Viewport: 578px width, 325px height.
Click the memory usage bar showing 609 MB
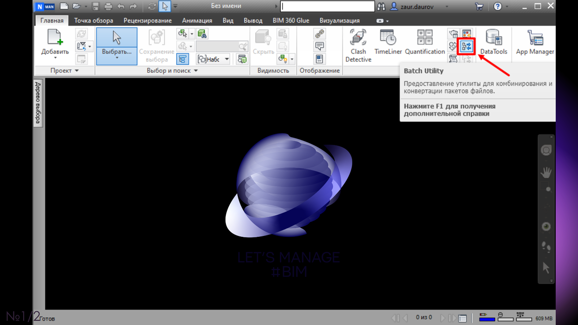click(543, 318)
